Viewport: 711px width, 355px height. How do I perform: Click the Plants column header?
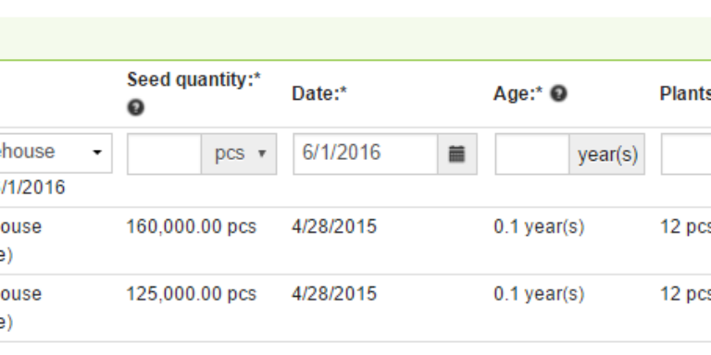click(685, 93)
